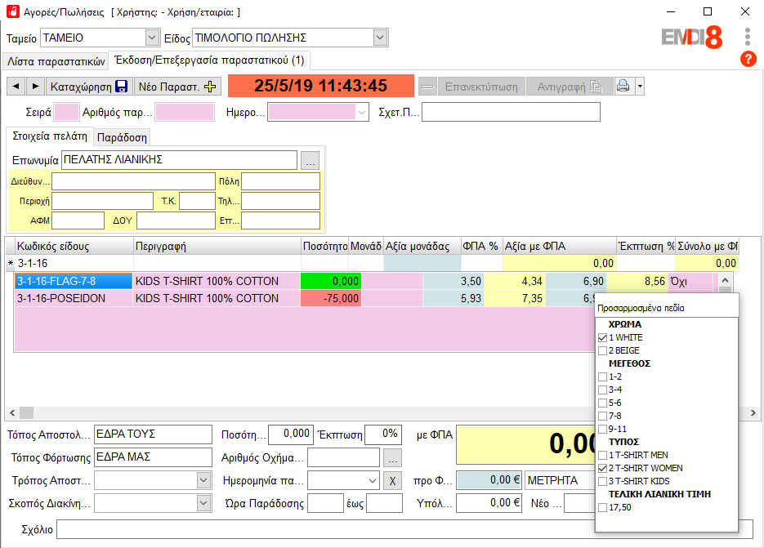This screenshot has width=764, height=548.
Task: Open the three-dot options menu
Action: [748, 37]
